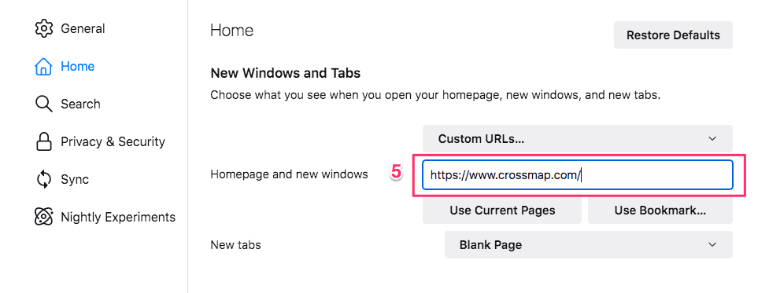The image size is (769, 293).
Task: Click the Restore Defaults button
Action: (673, 35)
